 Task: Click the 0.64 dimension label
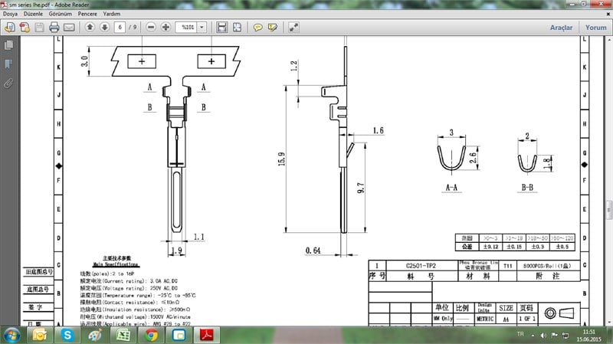[313, 251]
